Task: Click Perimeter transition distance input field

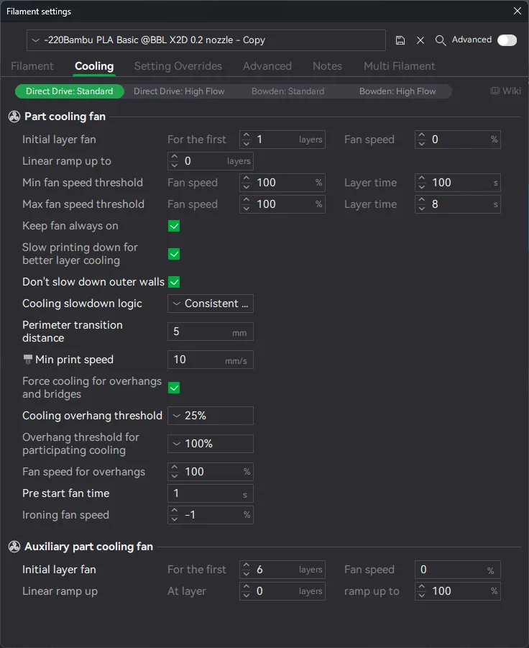Action: pos(210,332)
